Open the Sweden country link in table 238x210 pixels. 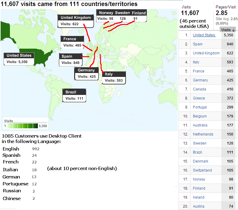[x=200, y=143]
